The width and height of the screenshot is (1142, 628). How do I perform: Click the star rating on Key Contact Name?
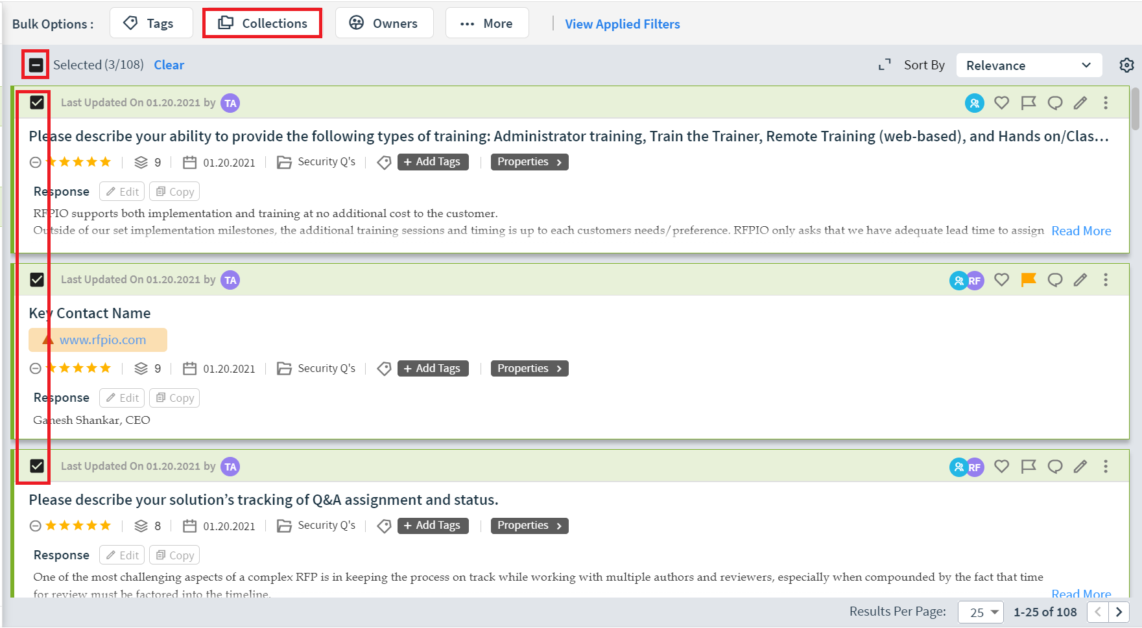pyautogui.click(x=78, y=368)
